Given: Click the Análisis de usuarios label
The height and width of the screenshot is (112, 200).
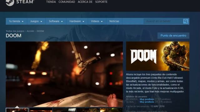Looking at the screenshot, I should point(137,96).
